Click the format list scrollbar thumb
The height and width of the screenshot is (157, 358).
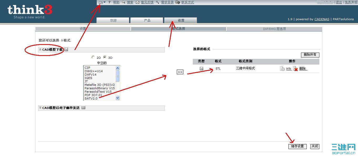pyautogui.click(x=118, y=76)
